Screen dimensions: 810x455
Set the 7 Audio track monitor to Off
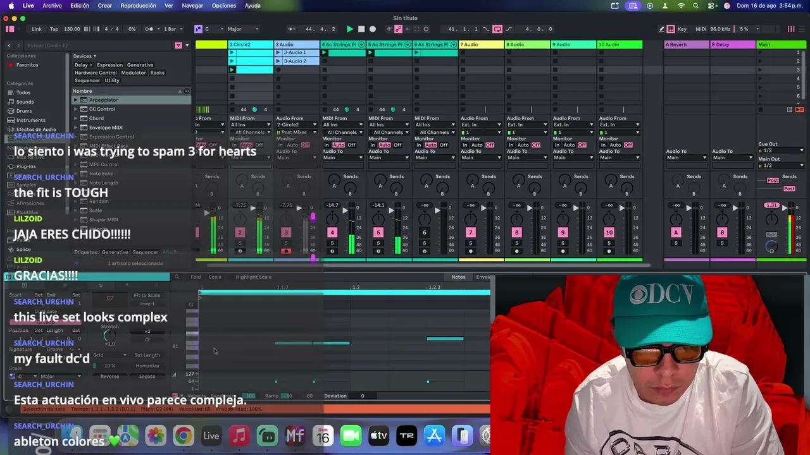(x=490, y=145)
